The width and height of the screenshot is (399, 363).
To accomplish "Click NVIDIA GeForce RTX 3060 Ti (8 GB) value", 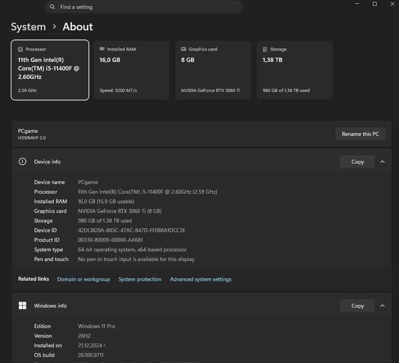I will [120, 211].
